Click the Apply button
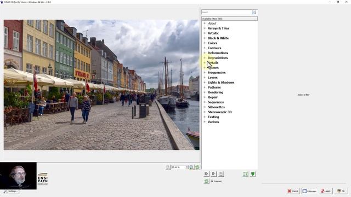 point(326,191)
